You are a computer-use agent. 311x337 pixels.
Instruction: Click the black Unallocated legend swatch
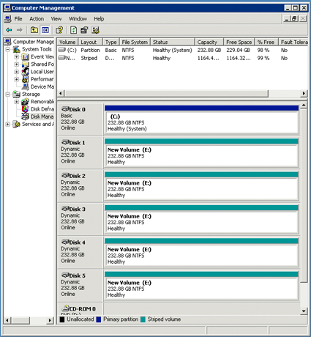(62, 319)
